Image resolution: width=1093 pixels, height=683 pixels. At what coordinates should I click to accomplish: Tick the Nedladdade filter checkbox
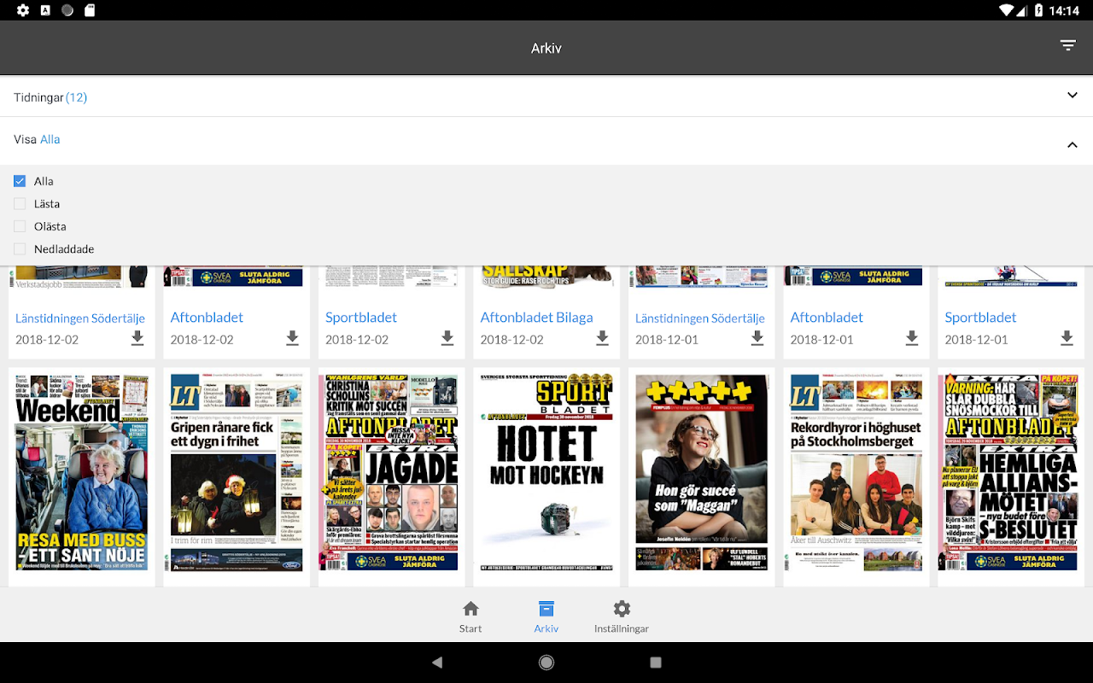pyautogui.click(x=20, y=249)
